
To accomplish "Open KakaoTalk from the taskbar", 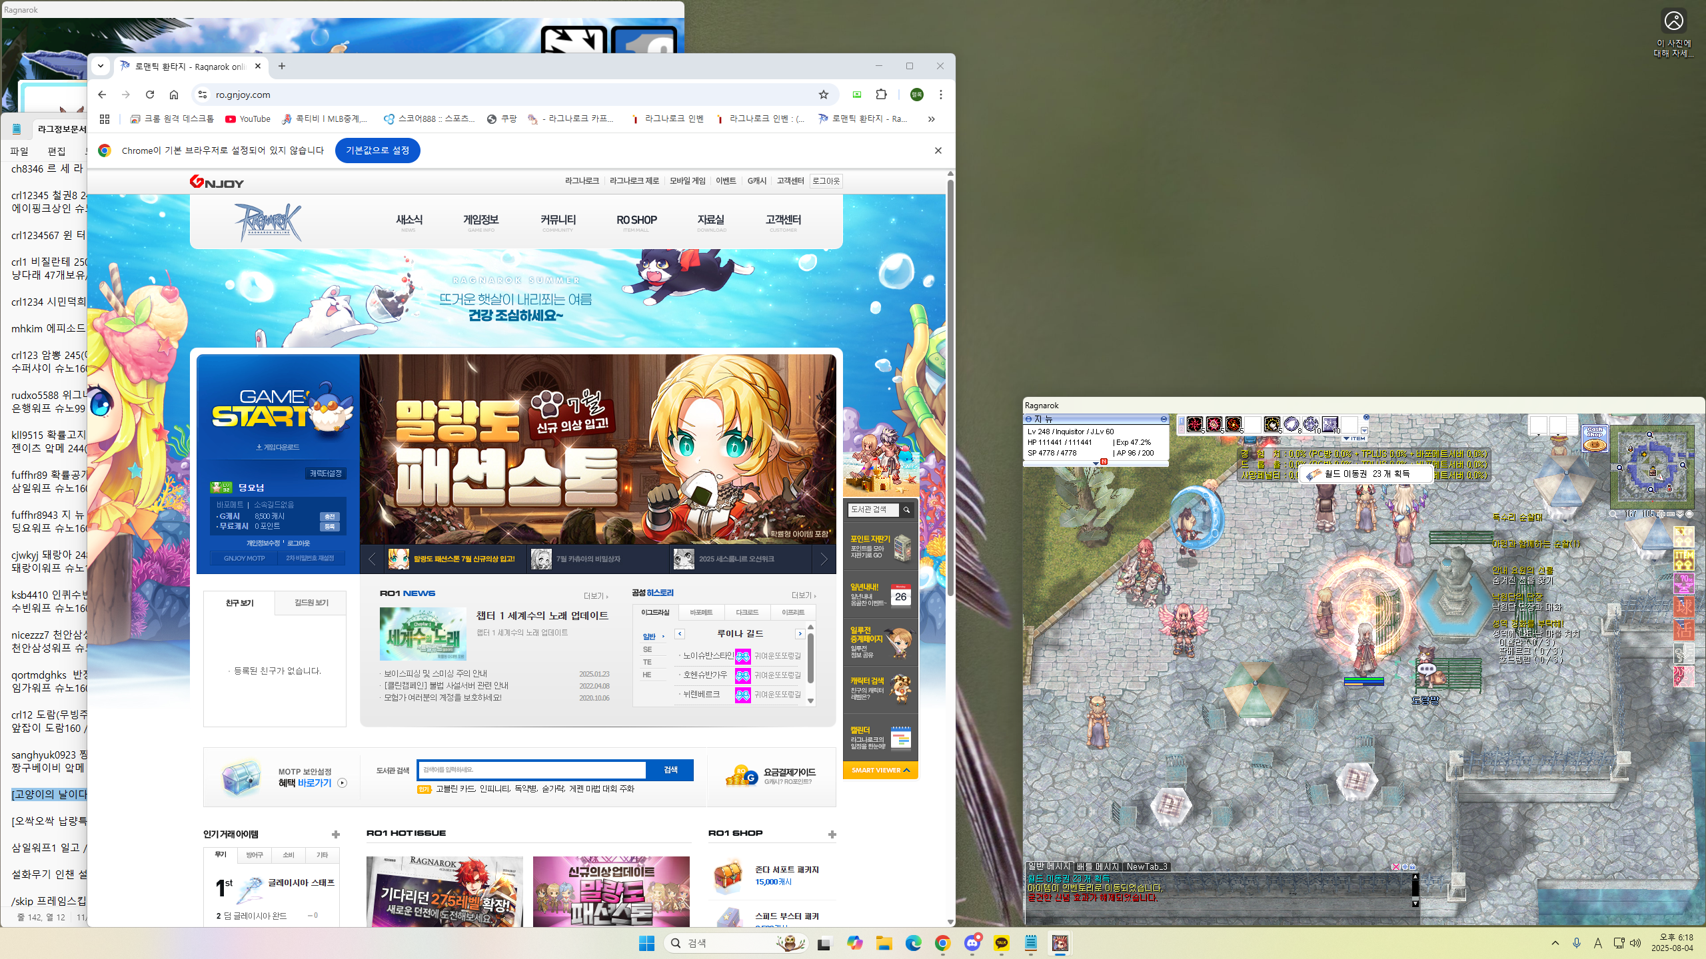I will click(1002, 943).
